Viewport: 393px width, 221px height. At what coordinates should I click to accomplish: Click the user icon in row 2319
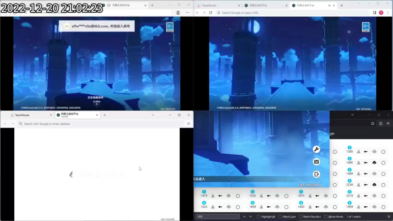pos(359,195)
